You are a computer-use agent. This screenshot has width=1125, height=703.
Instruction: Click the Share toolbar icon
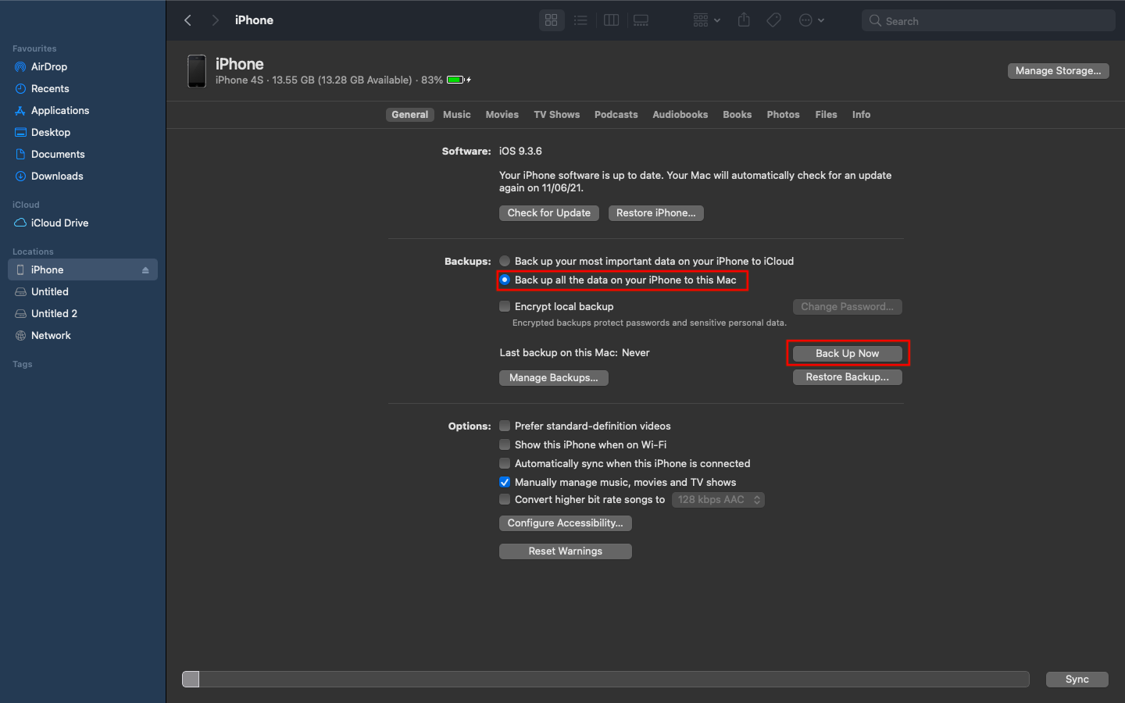pos(744,20)
